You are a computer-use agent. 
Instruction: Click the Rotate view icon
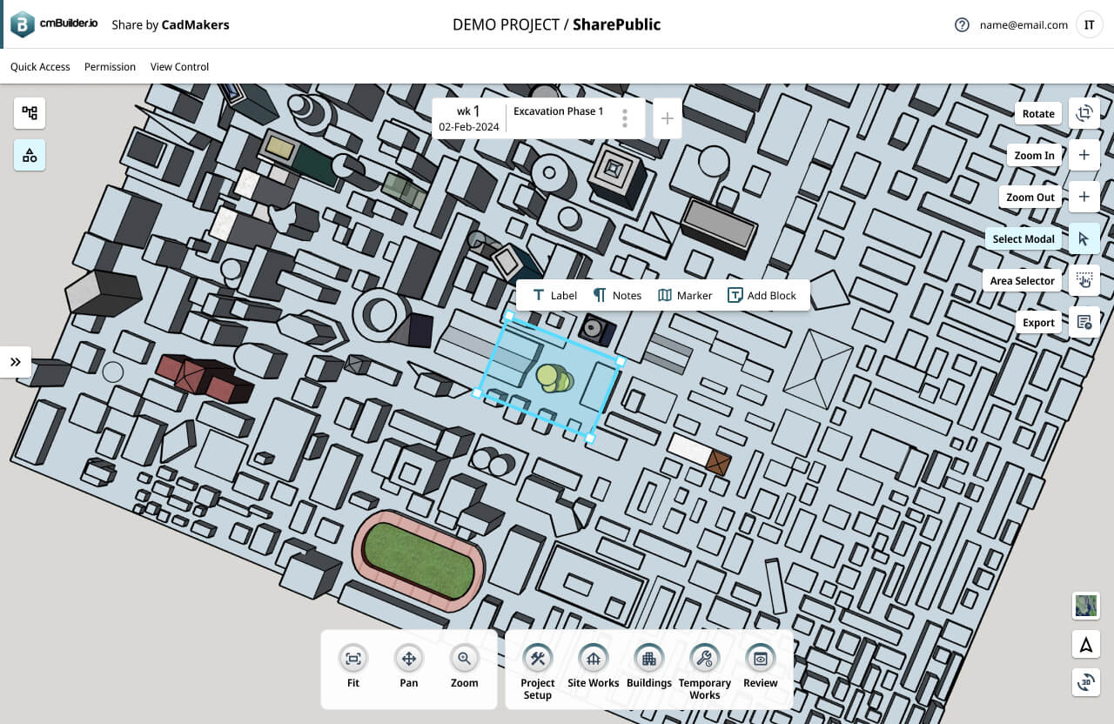(1084, 113)
